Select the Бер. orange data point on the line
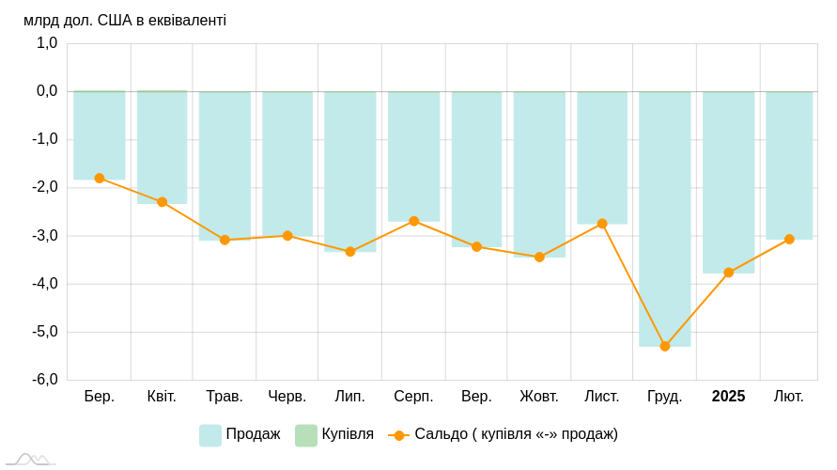 pos(100,178)
